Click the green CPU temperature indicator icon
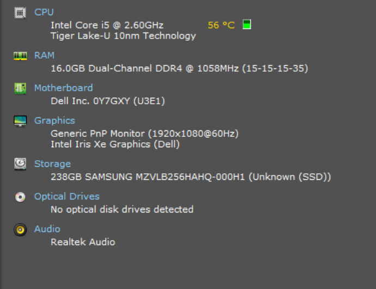 (x=246, y=24)
